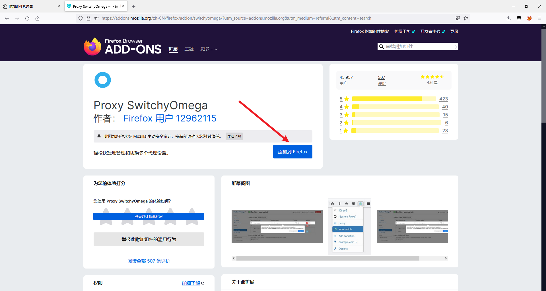Viewport: 546px width, 291px height.
Task: Click 举报此附加组件的滥用行为 button
Action: [149, 239]
